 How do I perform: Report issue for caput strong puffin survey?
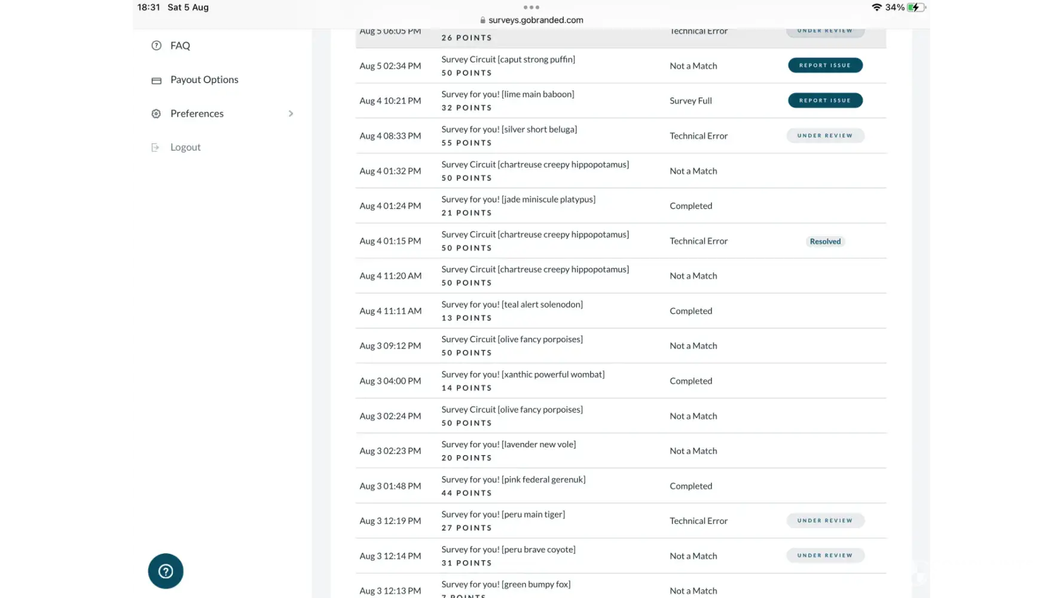pos(825,65)
